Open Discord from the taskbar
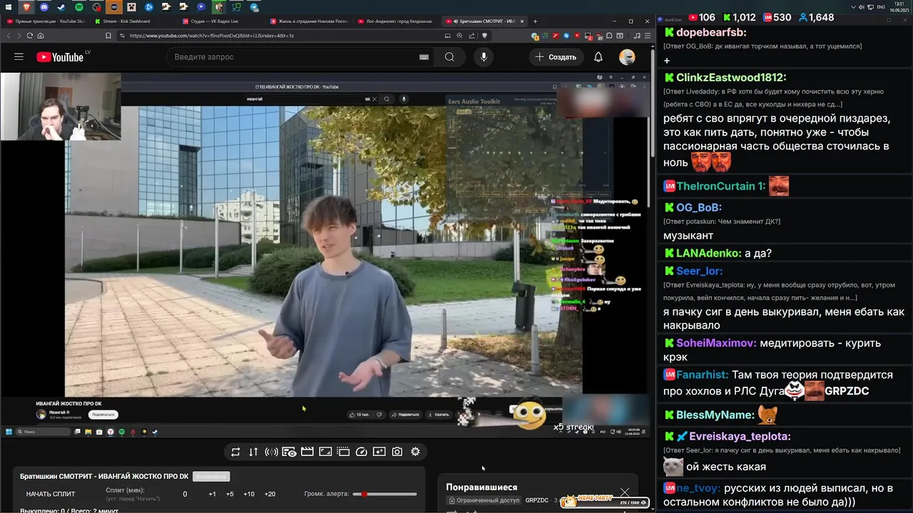Screen dimensions: 913x513 click(x=44, y=7)
